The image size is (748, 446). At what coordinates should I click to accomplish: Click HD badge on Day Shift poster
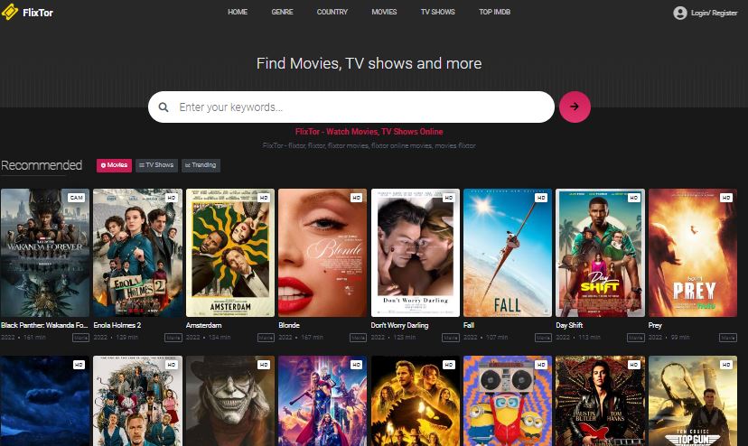(x=633, y=198)
